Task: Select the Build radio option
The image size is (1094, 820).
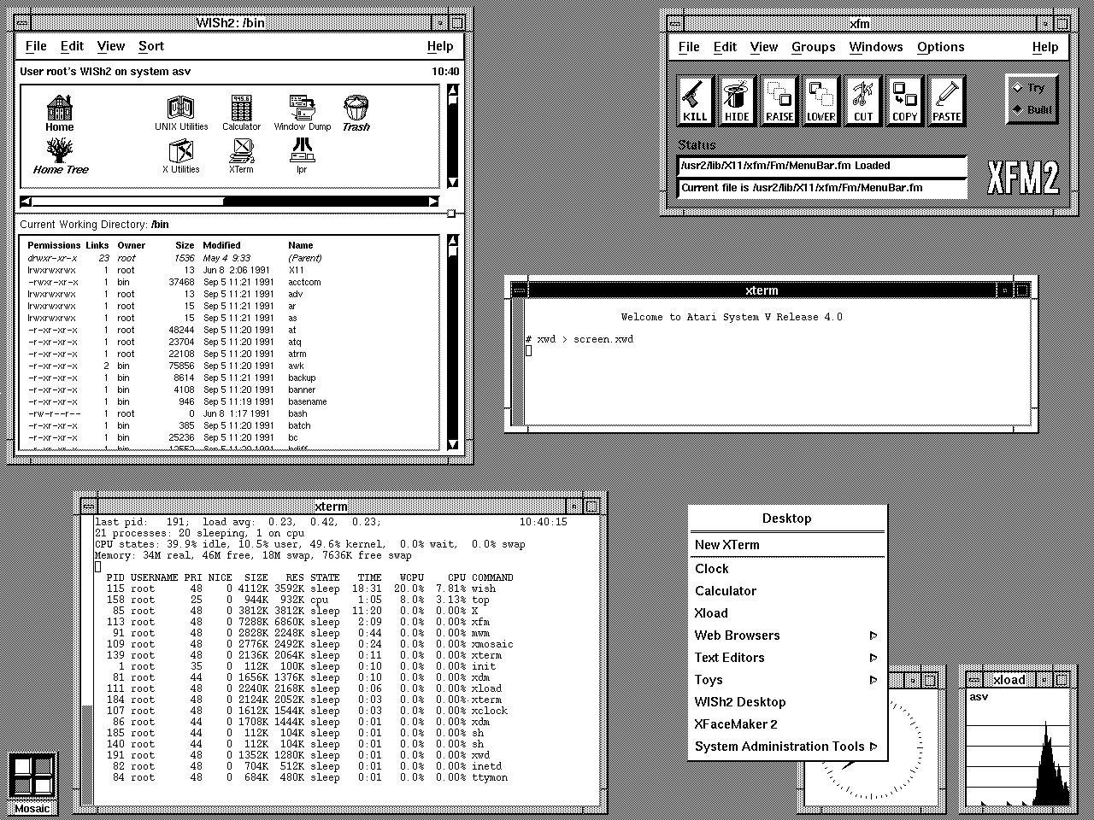Action: 1032,109
